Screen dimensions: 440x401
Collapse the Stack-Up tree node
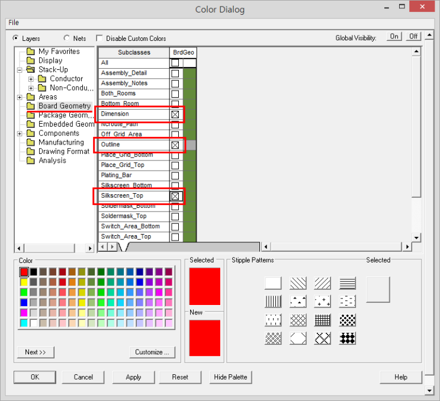(20, 70)
